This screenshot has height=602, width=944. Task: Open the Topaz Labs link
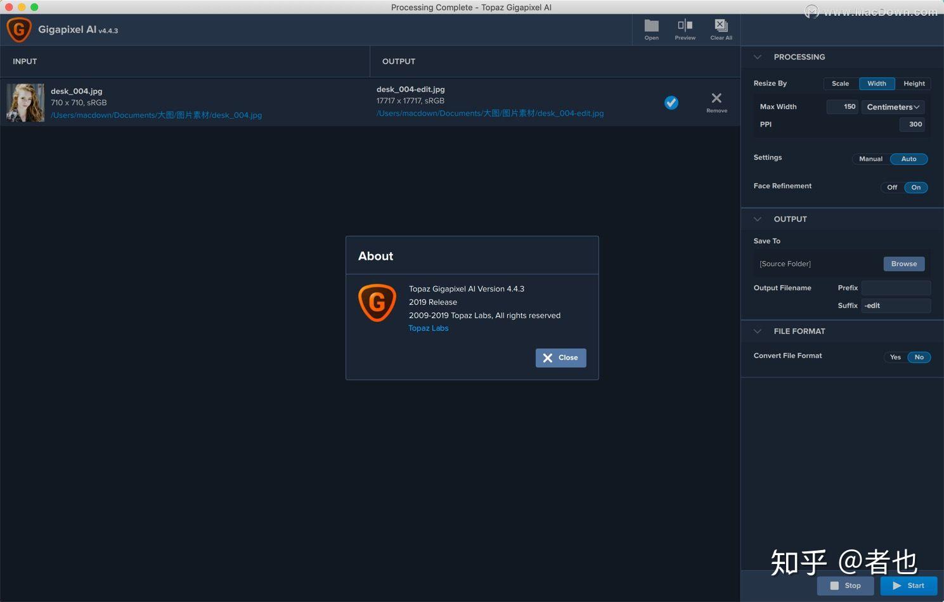[428, 328]
